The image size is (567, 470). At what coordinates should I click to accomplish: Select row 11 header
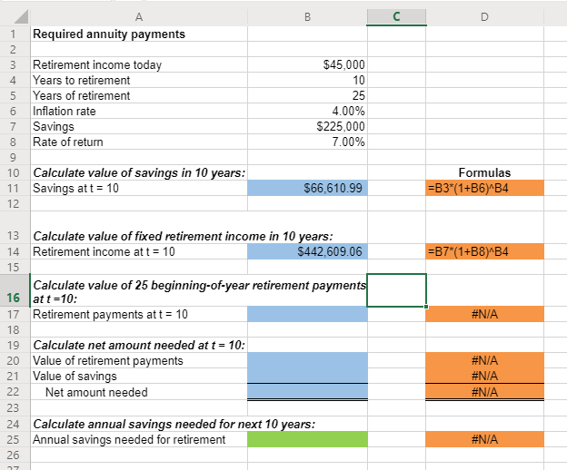(15, 188)
